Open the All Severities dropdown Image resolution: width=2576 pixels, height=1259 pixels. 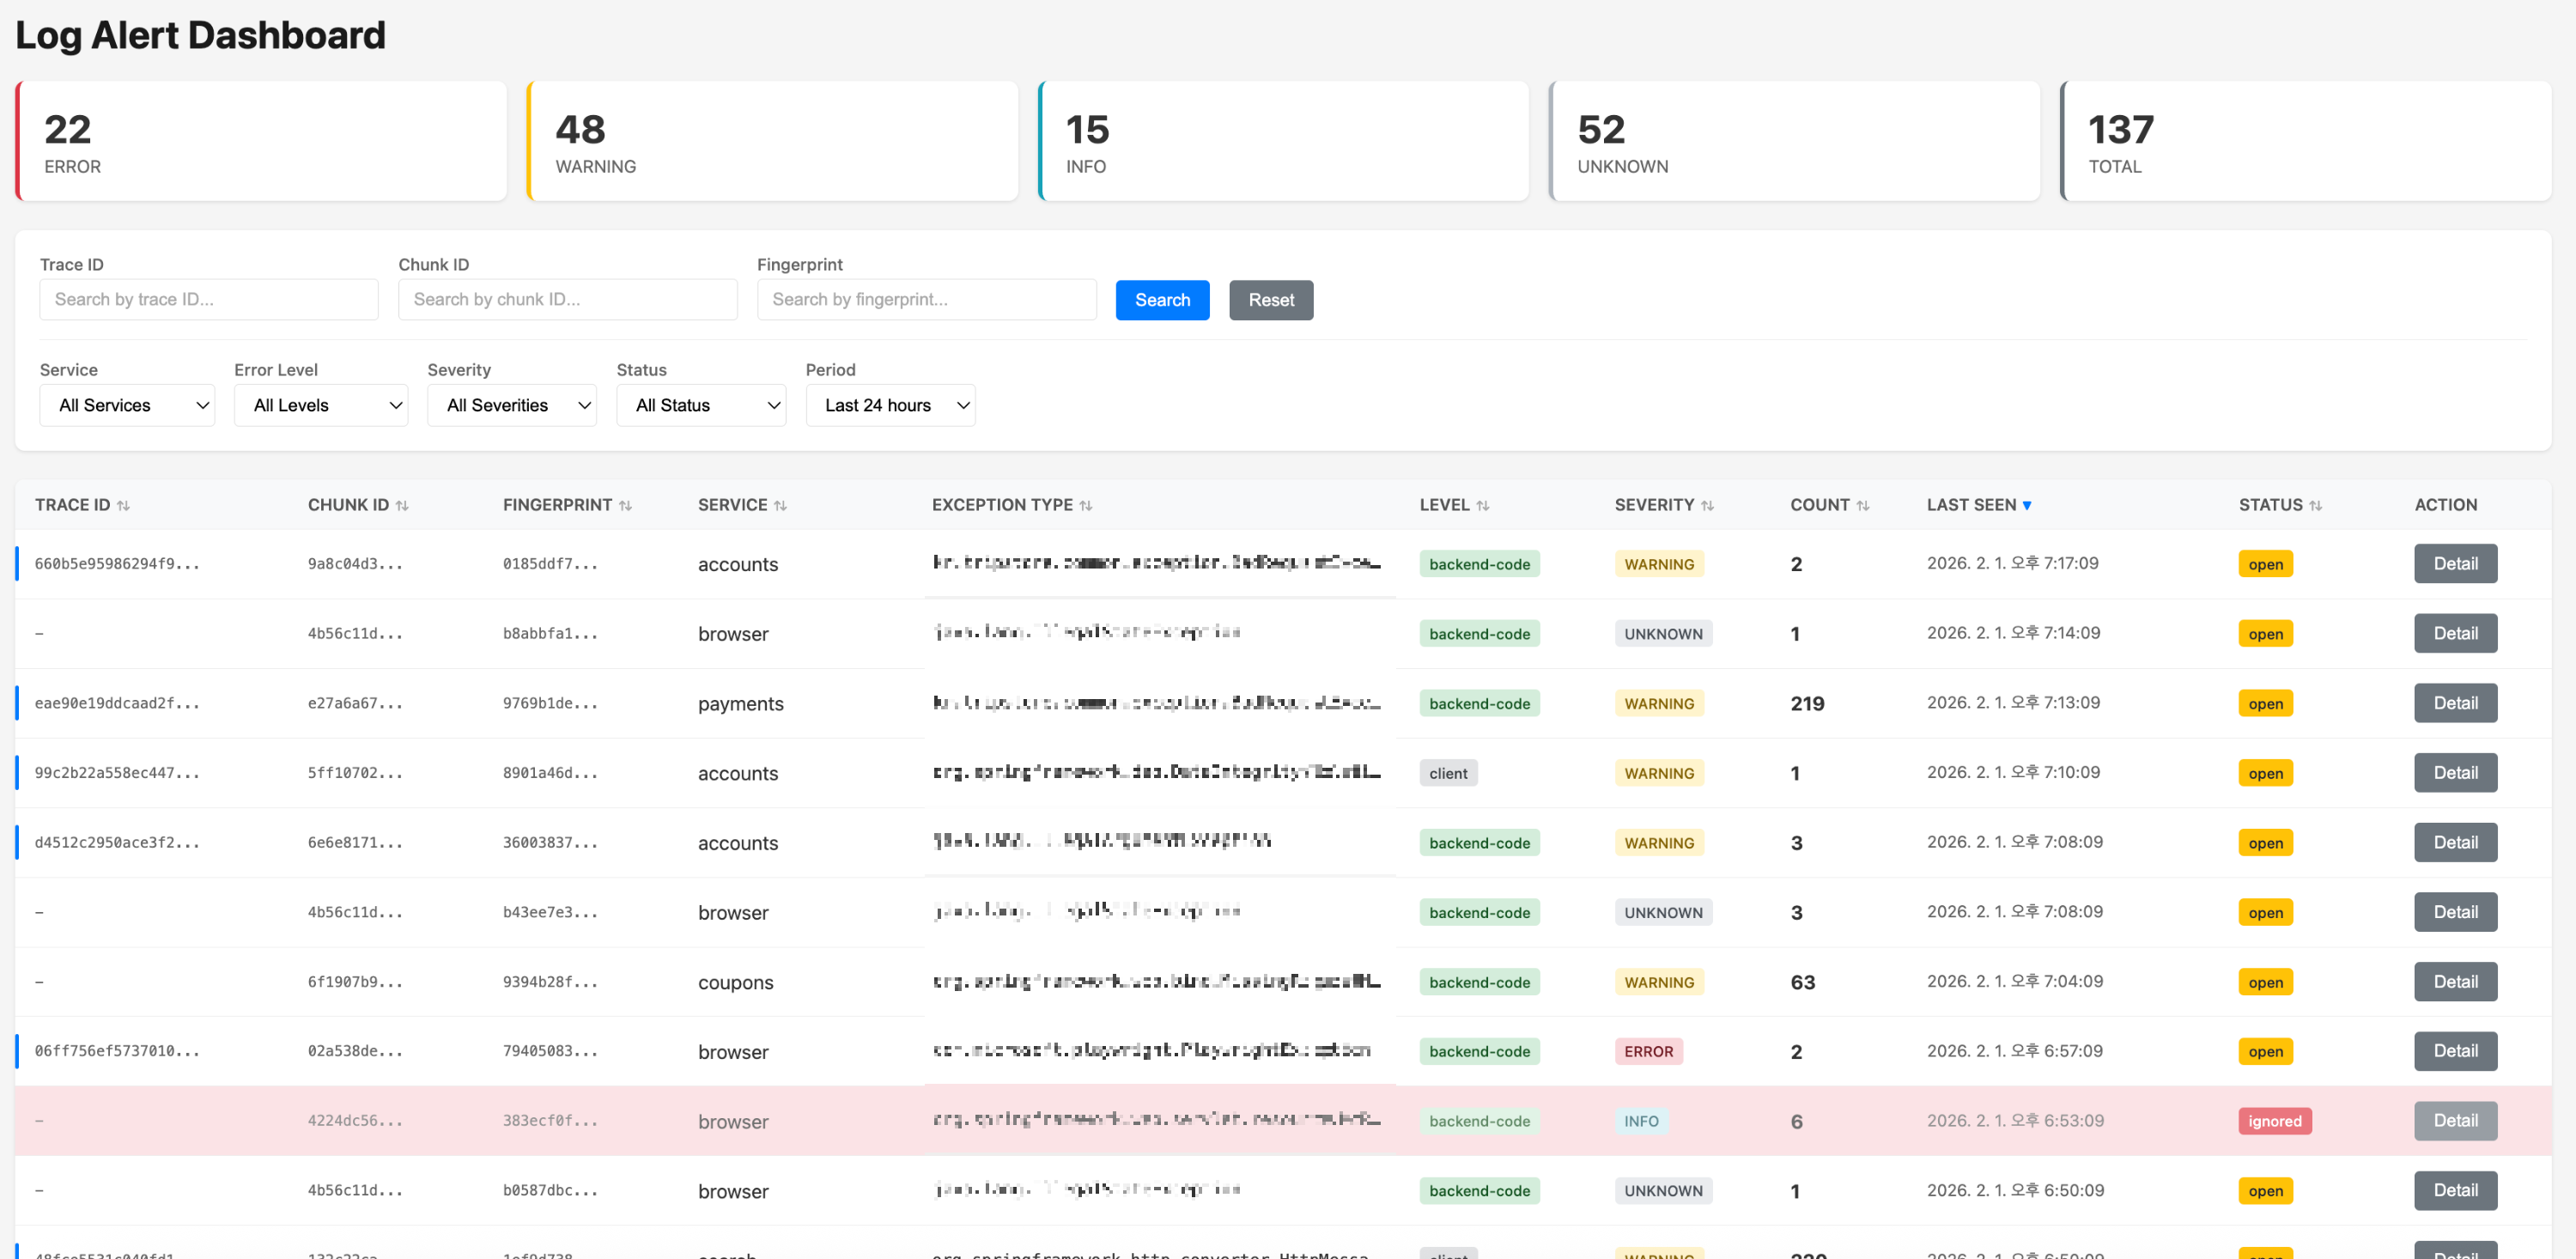pyautogui.click(x=512, y=405)
